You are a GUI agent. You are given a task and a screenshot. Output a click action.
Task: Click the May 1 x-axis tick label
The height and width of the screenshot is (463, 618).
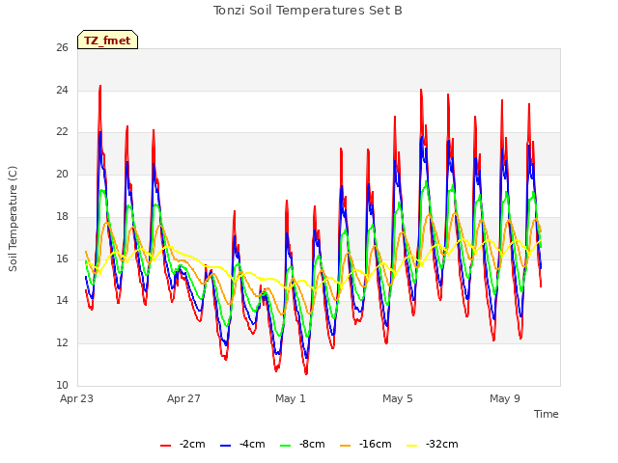tap(291, 398)
